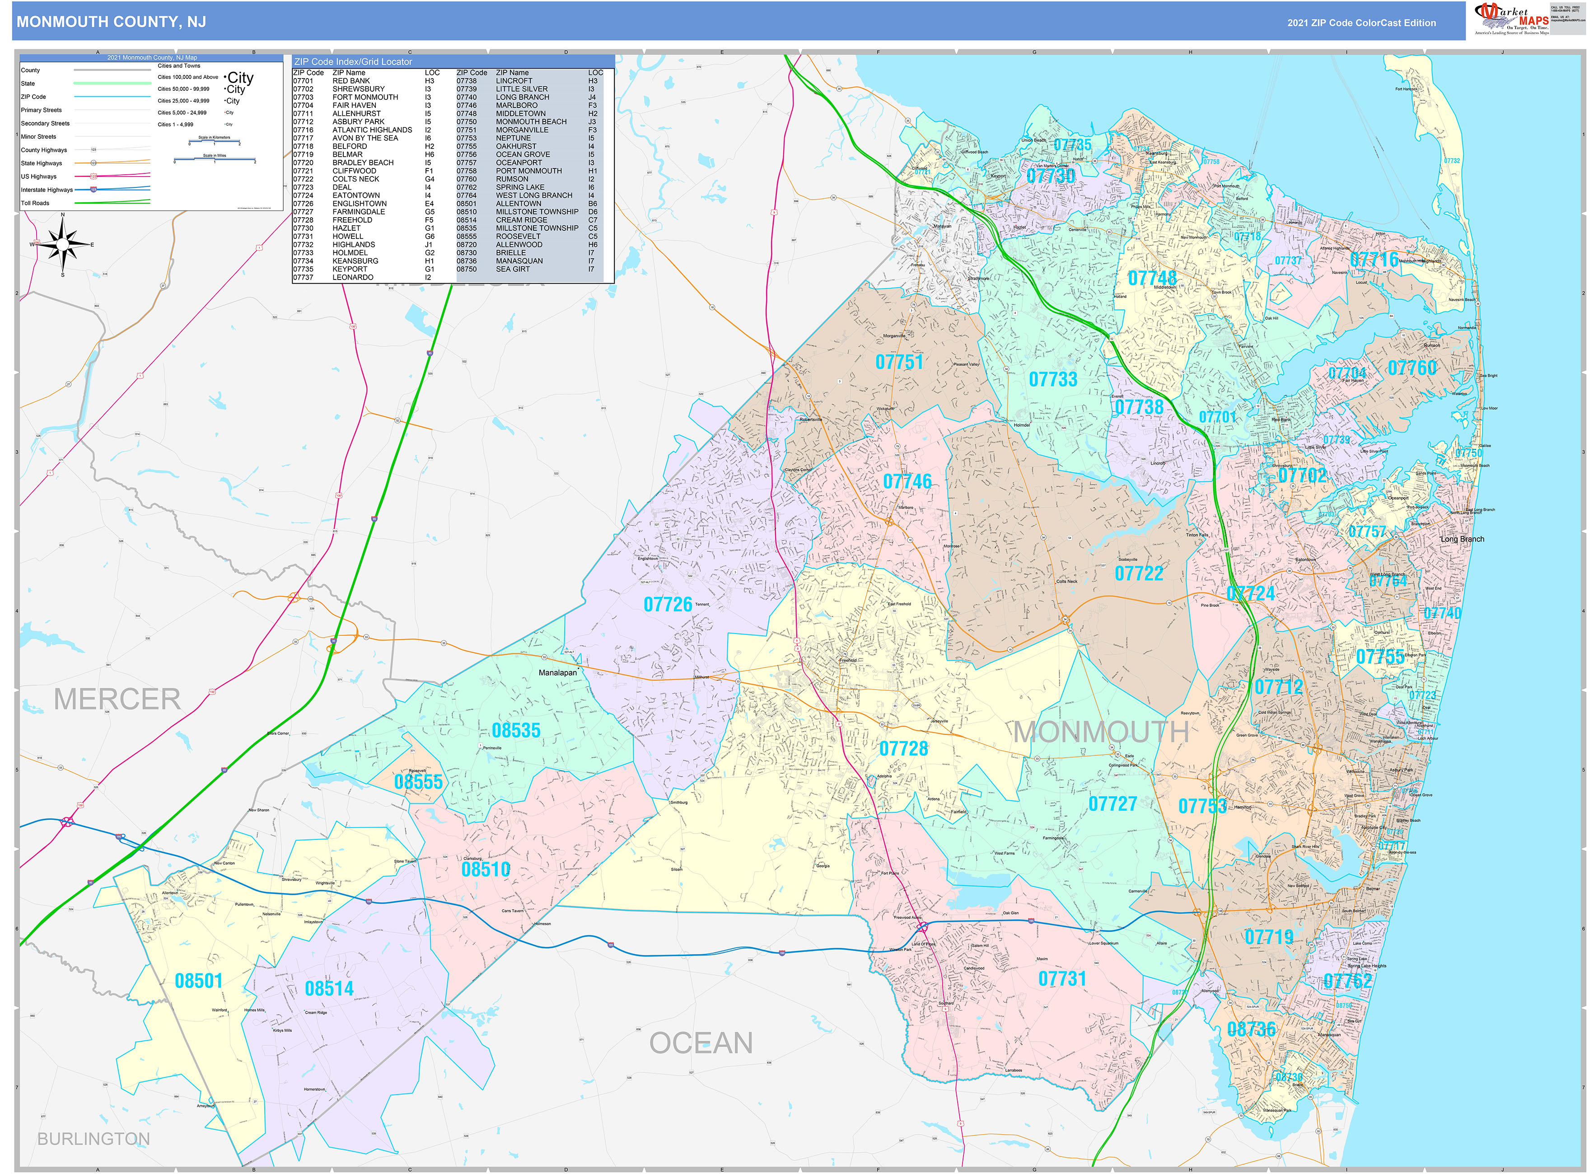Click blue '07757' ZIP label on map

point(1367,531)
